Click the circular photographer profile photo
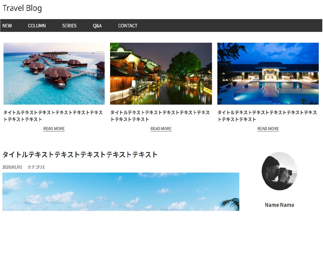Screen dimensions: 323x255 point(279,171)
